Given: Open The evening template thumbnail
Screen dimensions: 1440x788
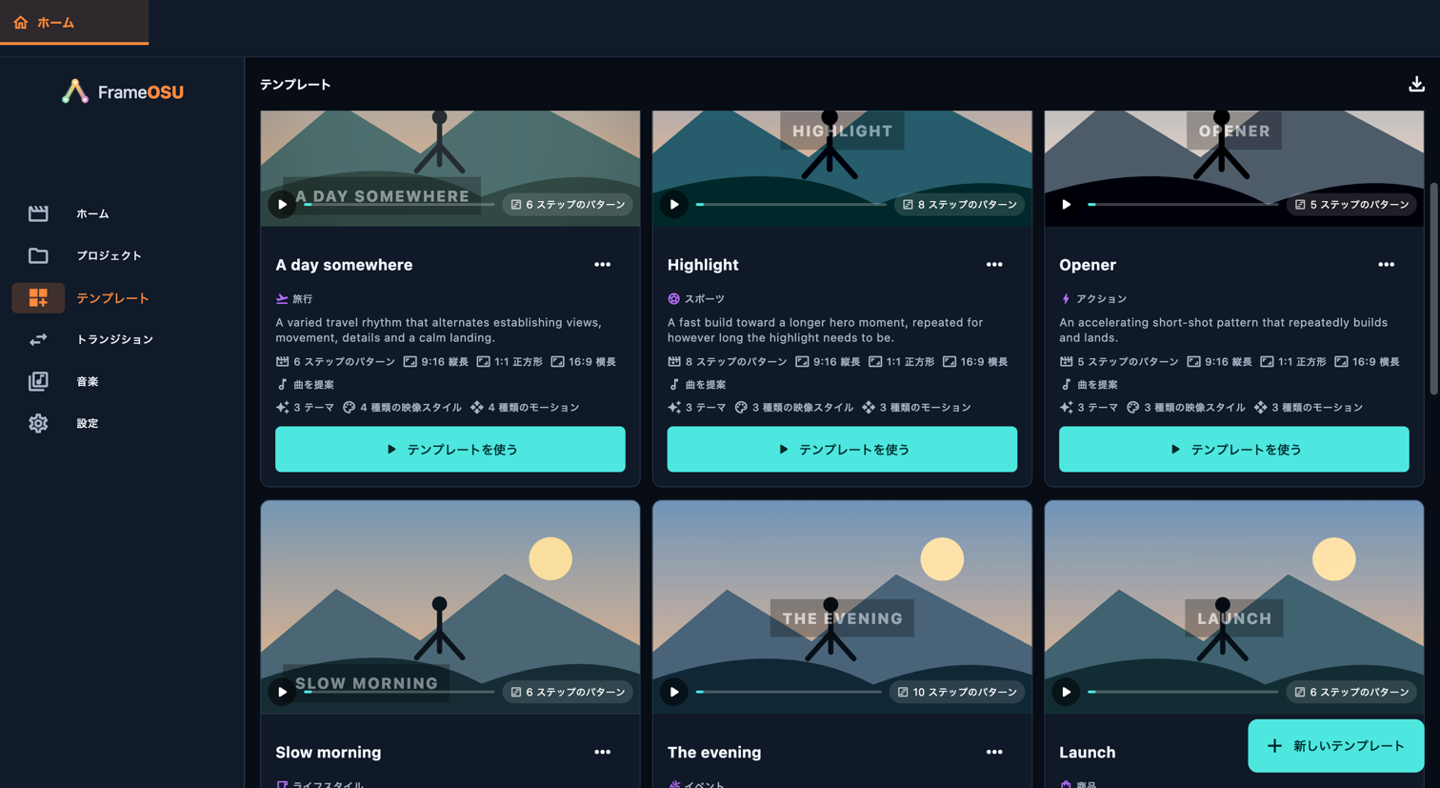Looking at the screenshot, I should 842,607.
